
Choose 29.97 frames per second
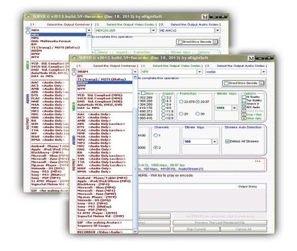[x=198, y=102]
